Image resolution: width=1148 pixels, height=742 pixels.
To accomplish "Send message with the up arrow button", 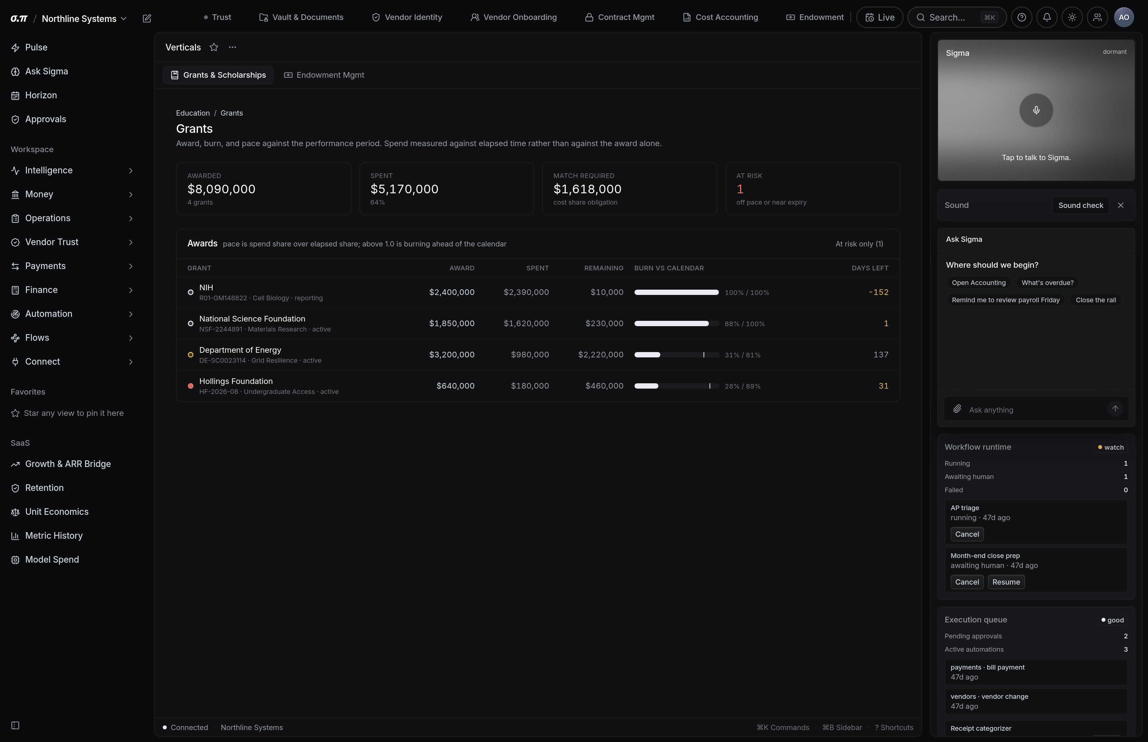I will (x=1115, y=409).
